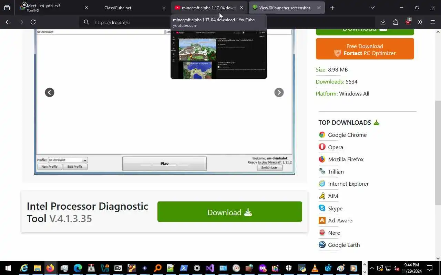Viewport: 441px width, 275px height.
Task: Click the Google Earth globe icon
Action: click(322, 245)
